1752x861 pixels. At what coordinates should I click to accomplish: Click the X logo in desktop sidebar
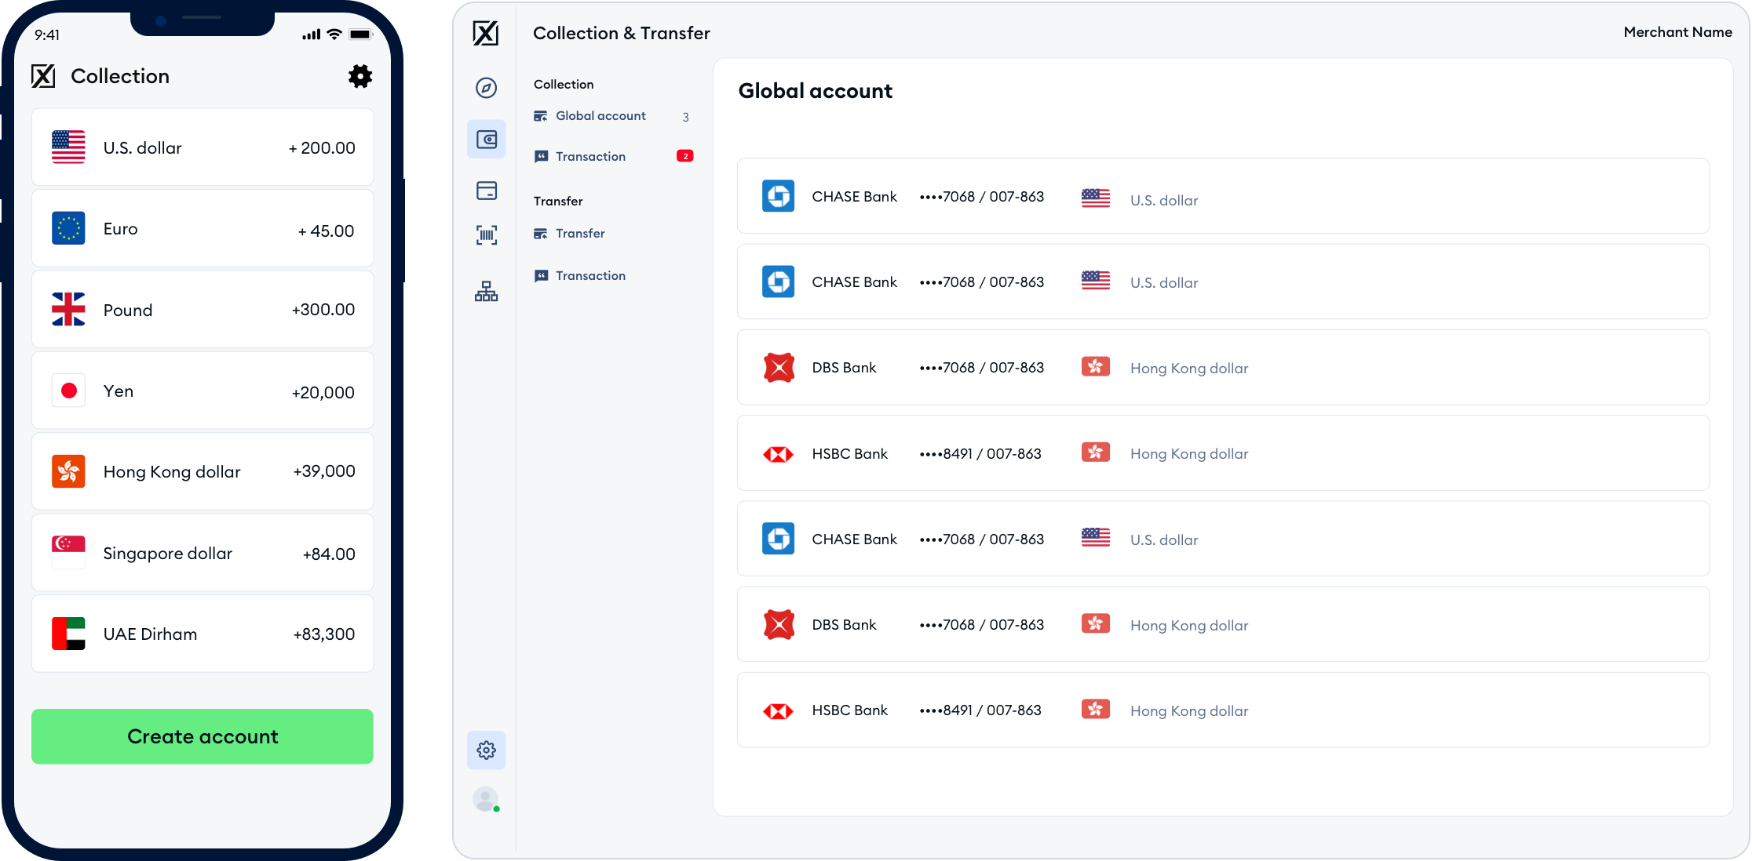(485, 33)
